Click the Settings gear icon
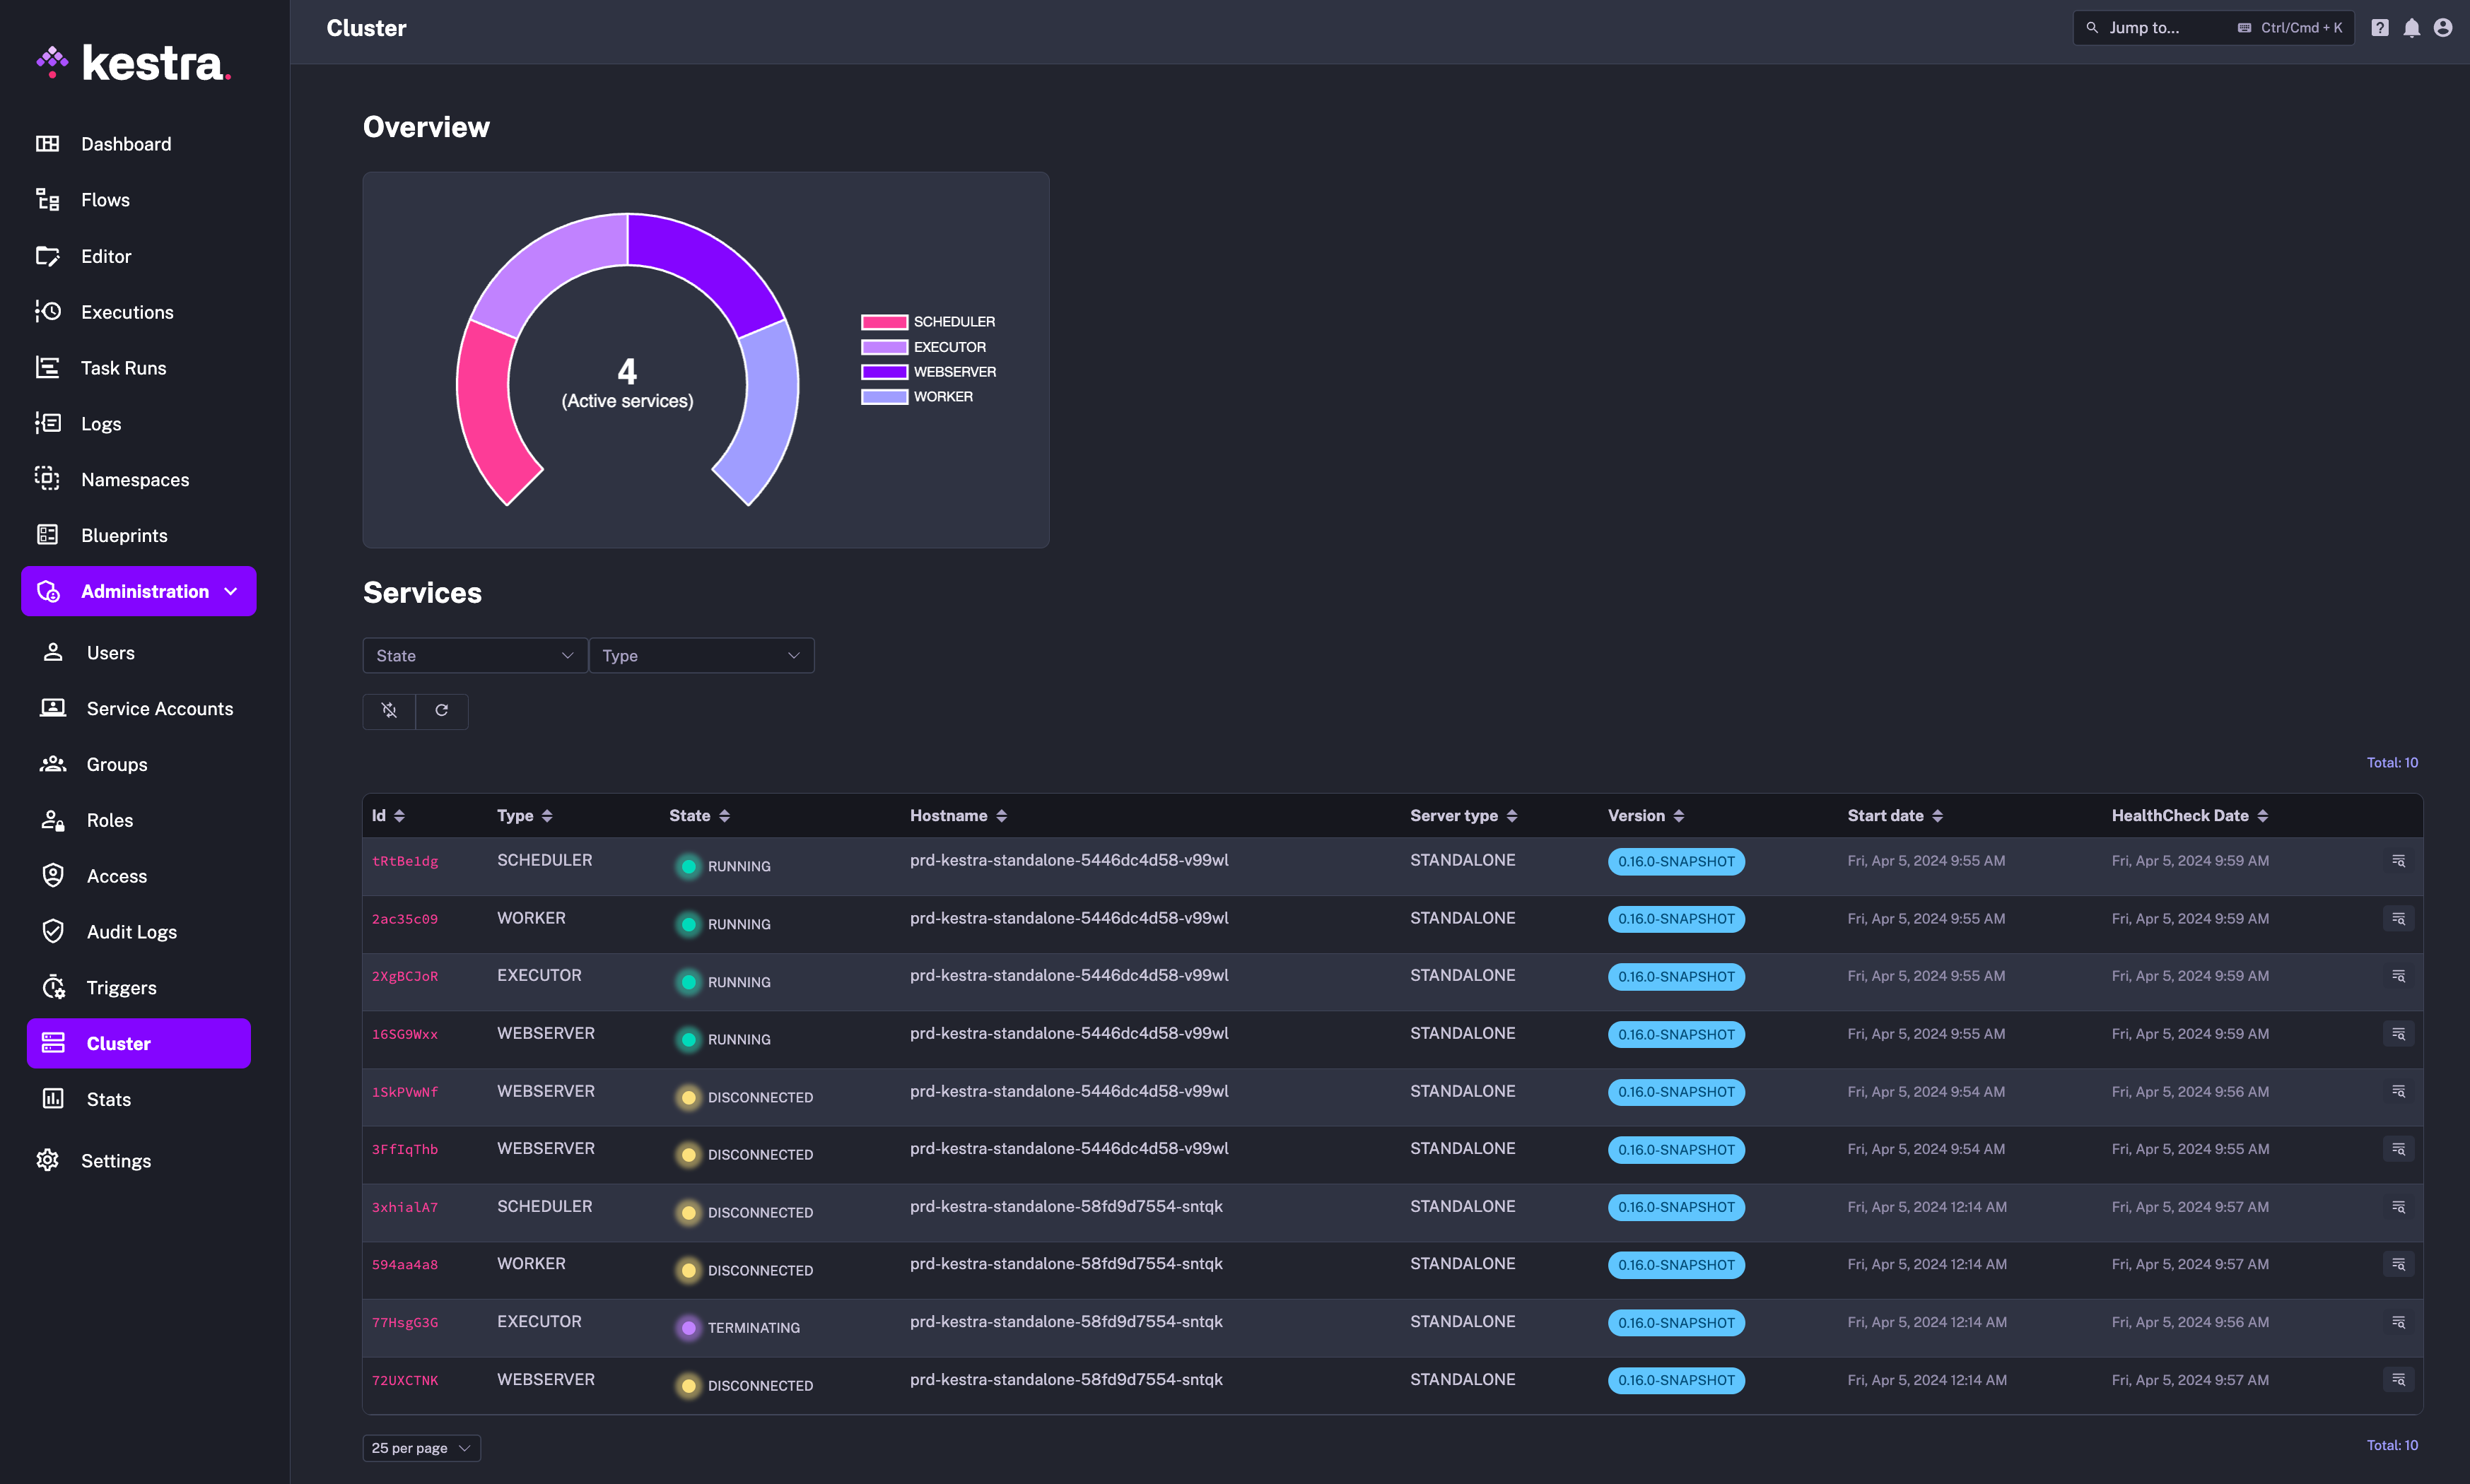 tap(47, 1160)
